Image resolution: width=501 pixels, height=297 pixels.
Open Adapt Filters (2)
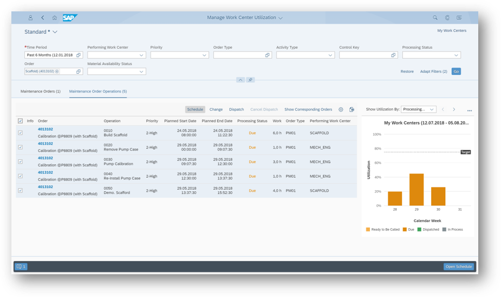pyautogui.click(x=434, y=72)
